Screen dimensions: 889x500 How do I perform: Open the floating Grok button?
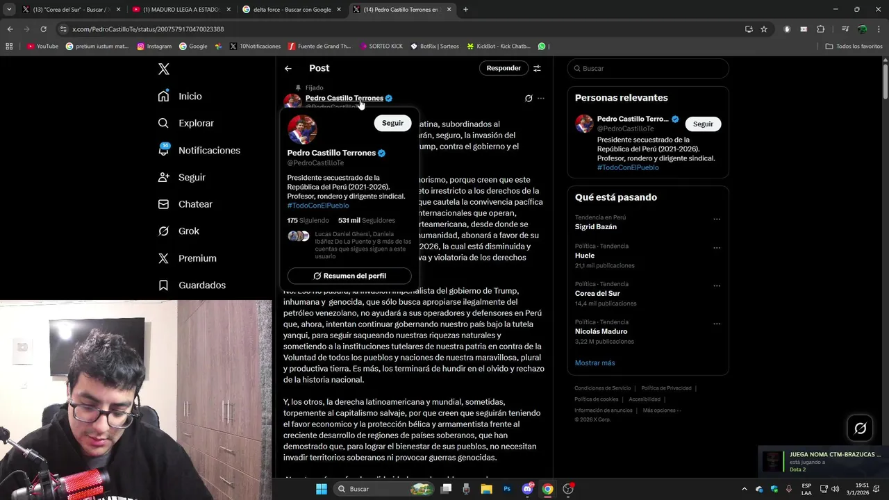(860, 428)
